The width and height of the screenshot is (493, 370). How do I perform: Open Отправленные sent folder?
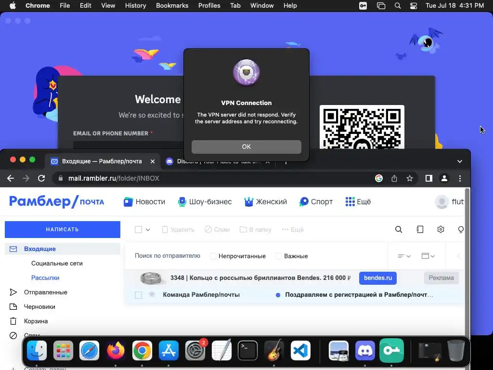tap(46, 292)
